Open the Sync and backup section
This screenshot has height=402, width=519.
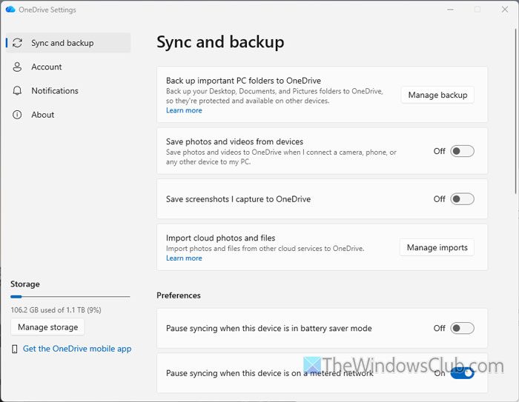click(x=68, y=43)
